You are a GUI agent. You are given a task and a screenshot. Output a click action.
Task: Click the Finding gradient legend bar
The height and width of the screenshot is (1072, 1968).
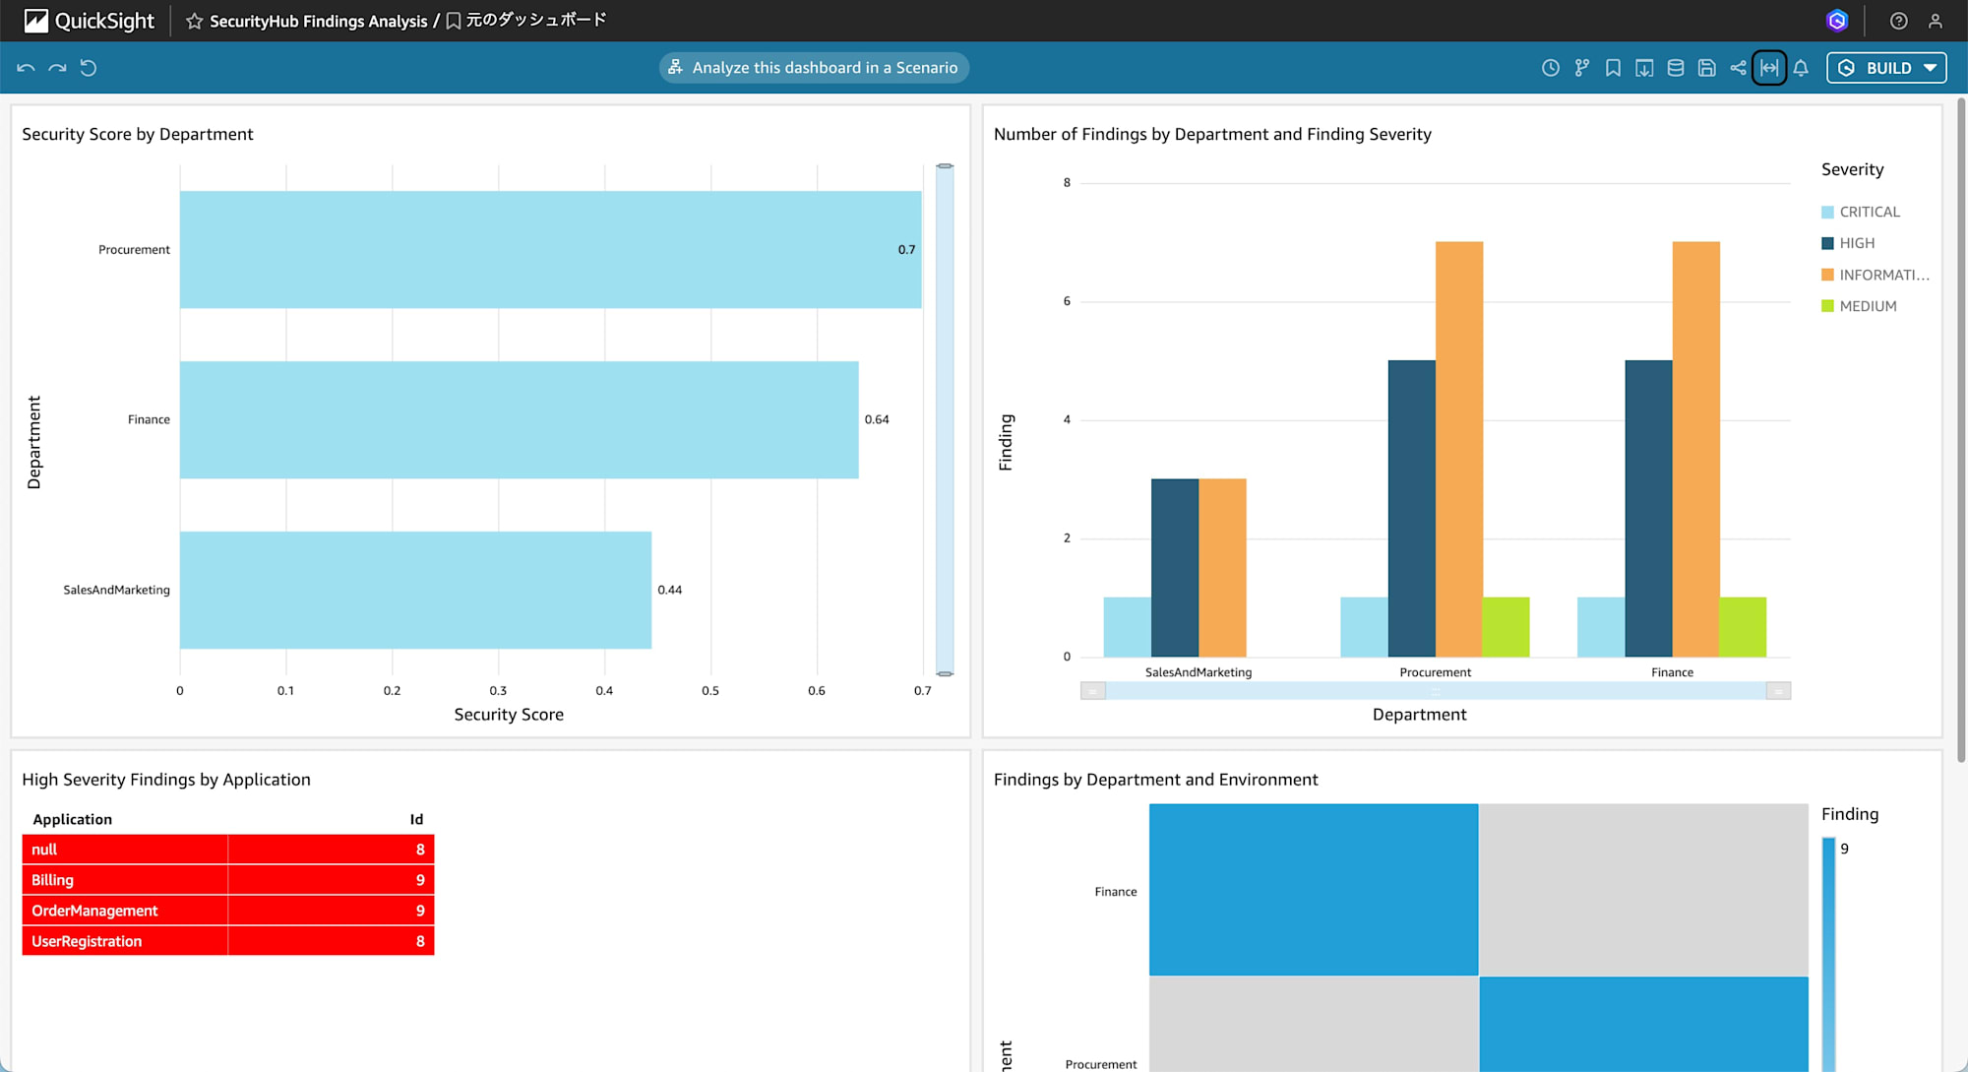coord(1828,954)
